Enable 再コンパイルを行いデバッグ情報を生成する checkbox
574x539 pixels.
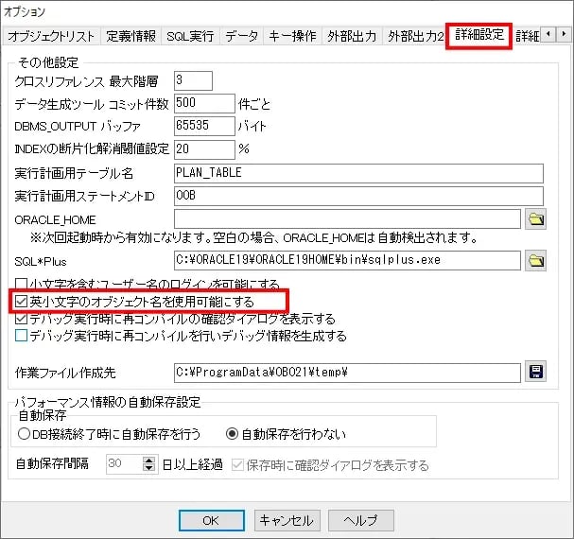point(23,336)
